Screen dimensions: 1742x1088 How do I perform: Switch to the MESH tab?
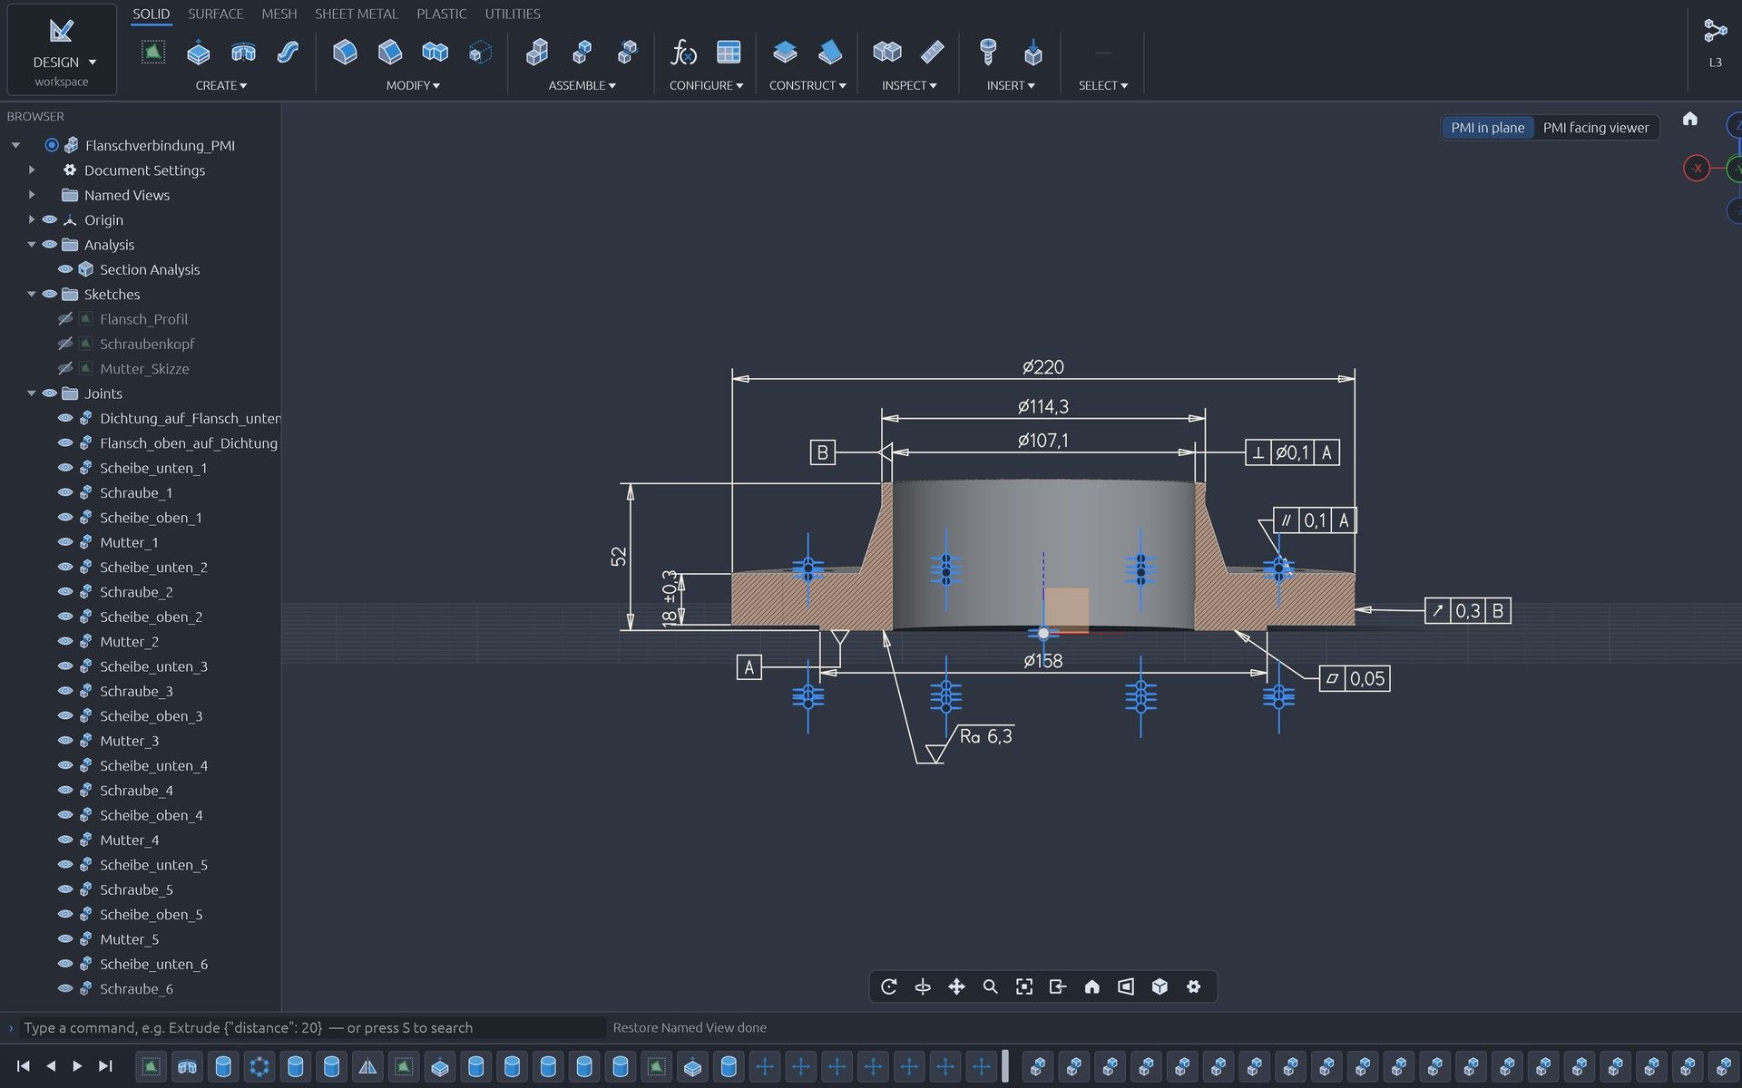279,14
